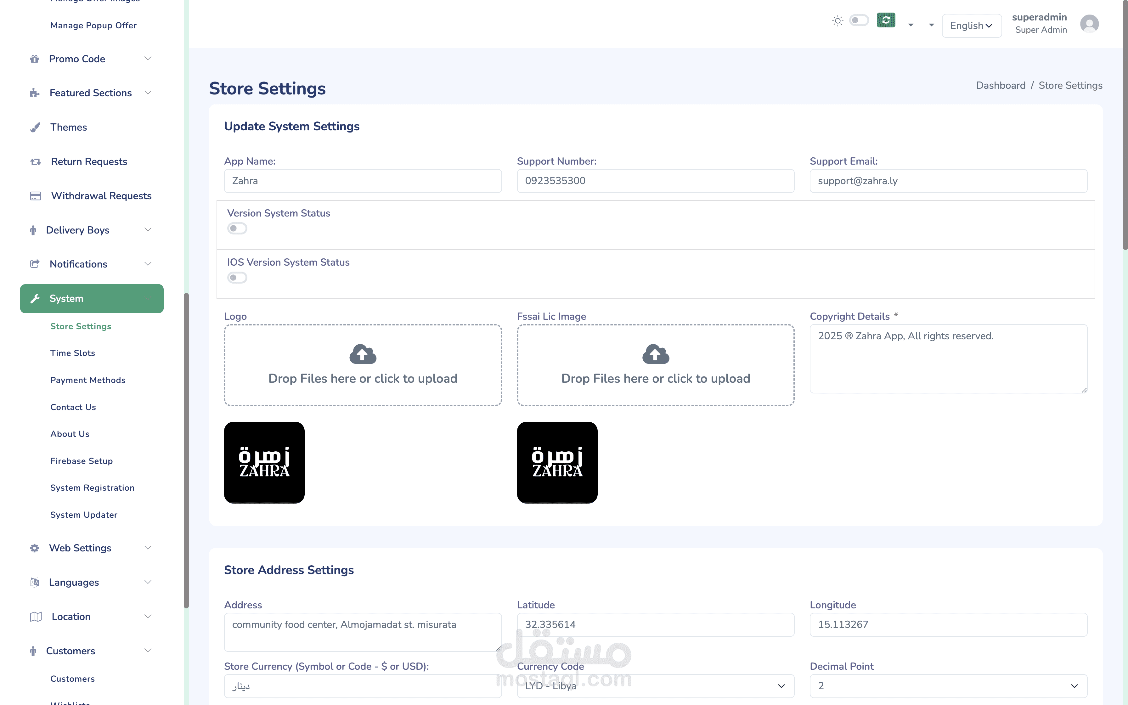Open Withdrawal Requests sidebar link

click(x=101, y=196)
